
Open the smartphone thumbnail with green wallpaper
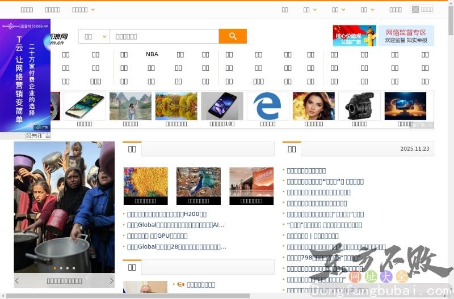[x=85, y=106]
